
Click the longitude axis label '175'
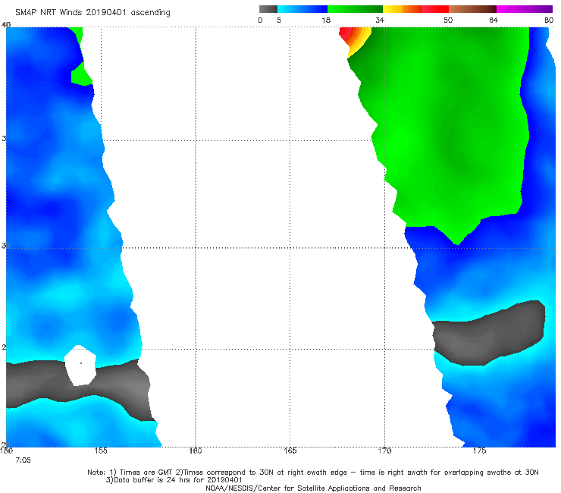479,451
